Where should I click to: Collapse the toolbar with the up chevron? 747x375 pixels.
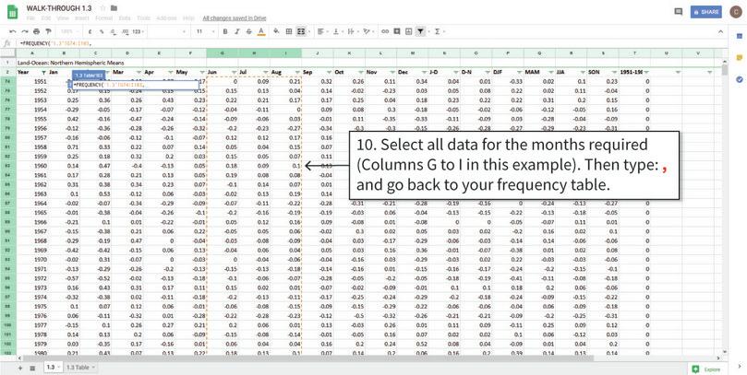[721, 31]
